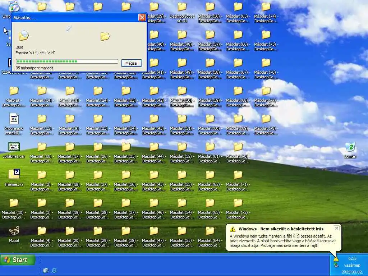Select the Másolat (50) folder

[x=182, y=96]
